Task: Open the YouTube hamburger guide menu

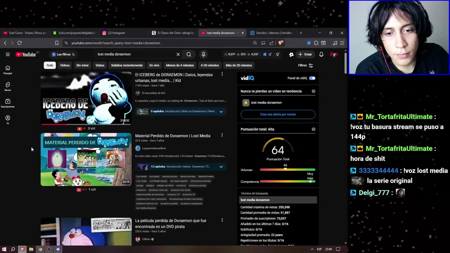Action: (8, 54)
